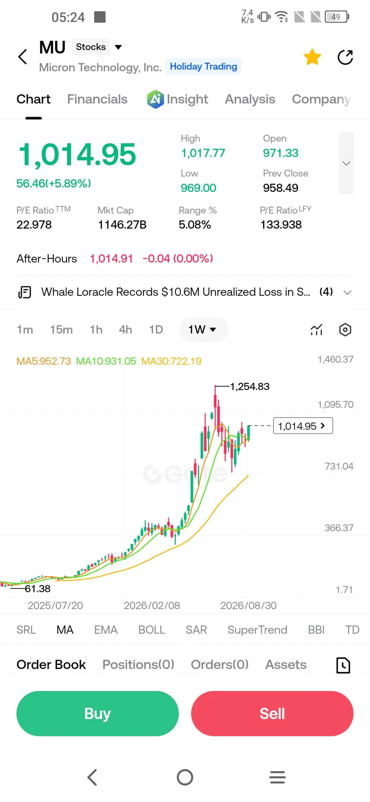Expand the news list chevron
370x802 pixels.
[x=347, y=292]
